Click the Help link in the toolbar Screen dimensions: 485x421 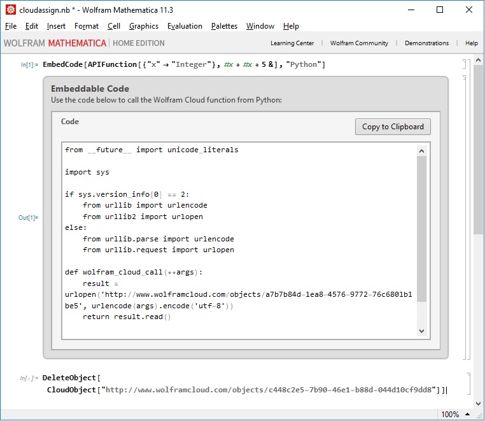tap(472, 43)
